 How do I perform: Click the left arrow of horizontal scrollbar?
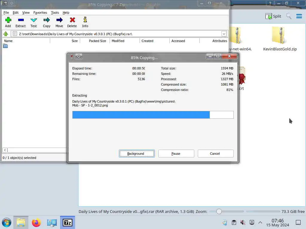[5, 150]
